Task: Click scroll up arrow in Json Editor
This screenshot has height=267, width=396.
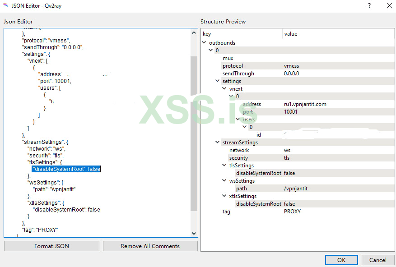Action: [x=194, y=32]
